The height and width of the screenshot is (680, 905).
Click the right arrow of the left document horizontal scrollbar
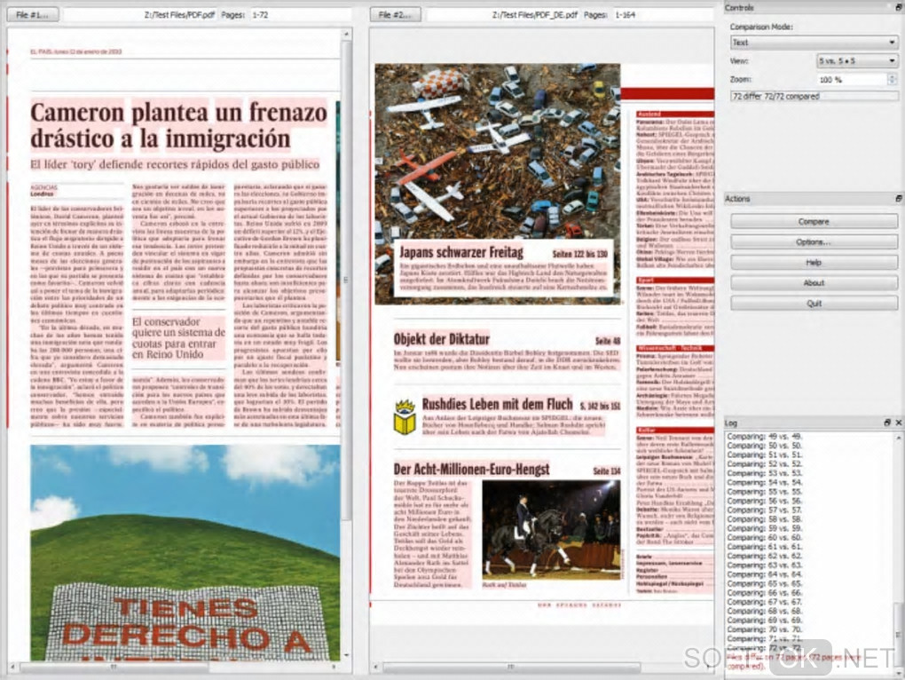334,667
